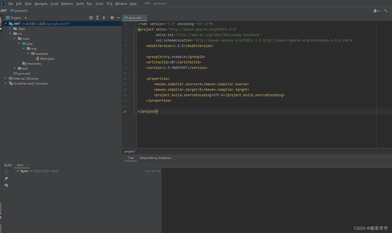Screen dimensions: 392x233
Task: Fold the project tag at line 2
Action: (136, 29)
